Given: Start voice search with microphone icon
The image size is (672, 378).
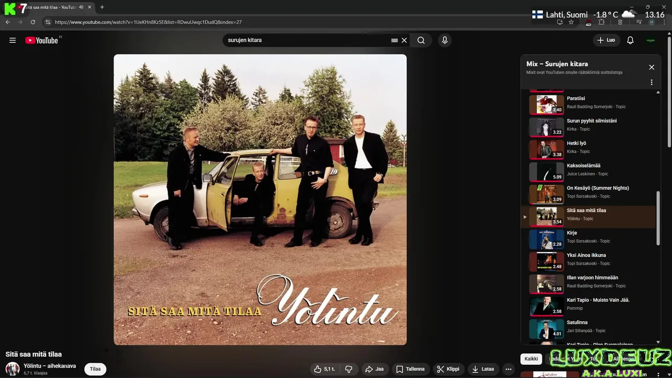Looking at the screenshot, I should (445, 40).
